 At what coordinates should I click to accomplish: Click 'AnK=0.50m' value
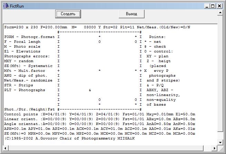tap(184, 124)
